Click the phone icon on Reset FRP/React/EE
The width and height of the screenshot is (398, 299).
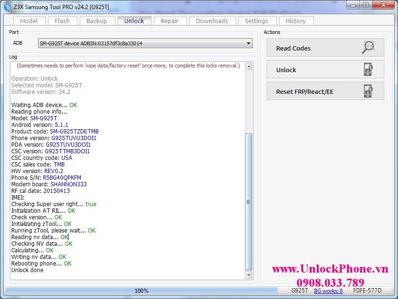[x=367, y=91]
